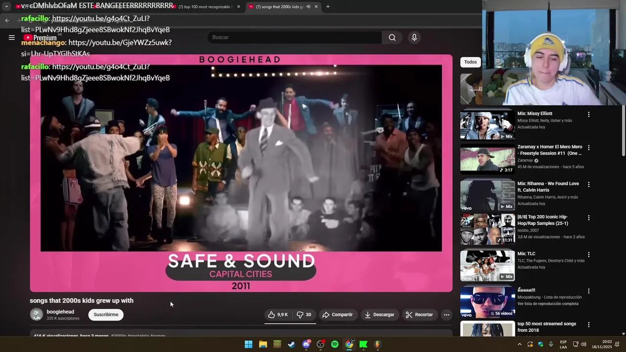Viewport: 626px width, 352px height.
Task: Open volume control in system tray
Action: [x=583, y=344]
